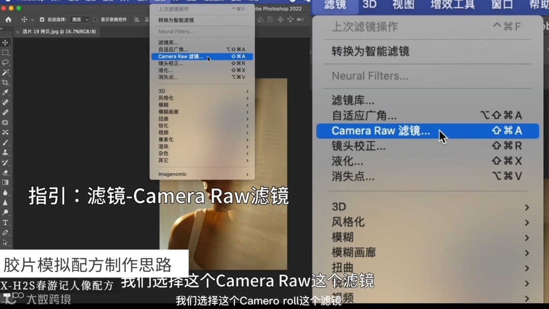549x309 pixels.
Task: Expand 杂色 submenu in small menu
Action: click(202, 153)
